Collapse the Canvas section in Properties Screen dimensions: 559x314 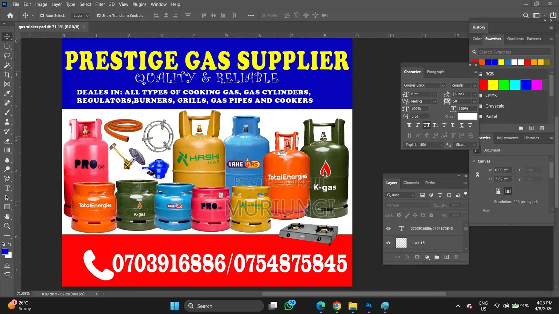pos(474,161)
